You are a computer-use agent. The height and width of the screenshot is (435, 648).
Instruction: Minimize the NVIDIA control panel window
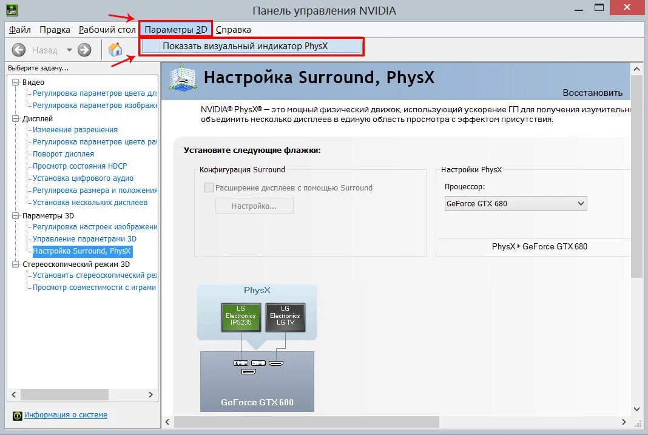click(579, 9)
